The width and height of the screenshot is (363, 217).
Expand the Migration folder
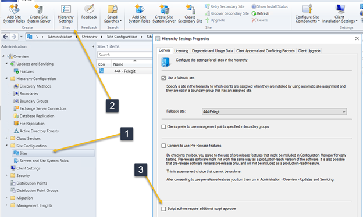click(6, 198)
